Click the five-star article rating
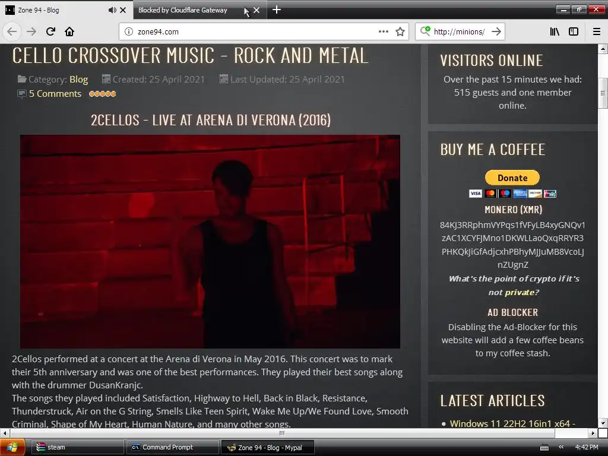The image size is (608, 456). point(102,94)
